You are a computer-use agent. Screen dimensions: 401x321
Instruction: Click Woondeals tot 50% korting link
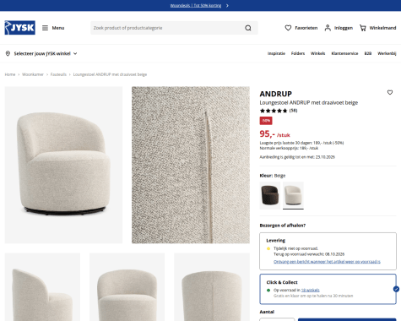pos(196,6)
